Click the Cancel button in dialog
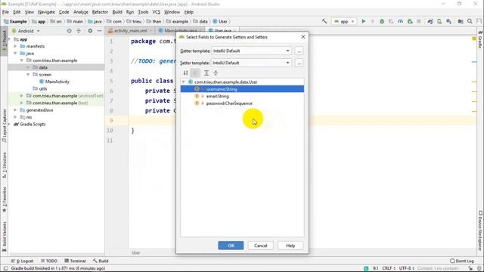 click(x=260, y=246)
